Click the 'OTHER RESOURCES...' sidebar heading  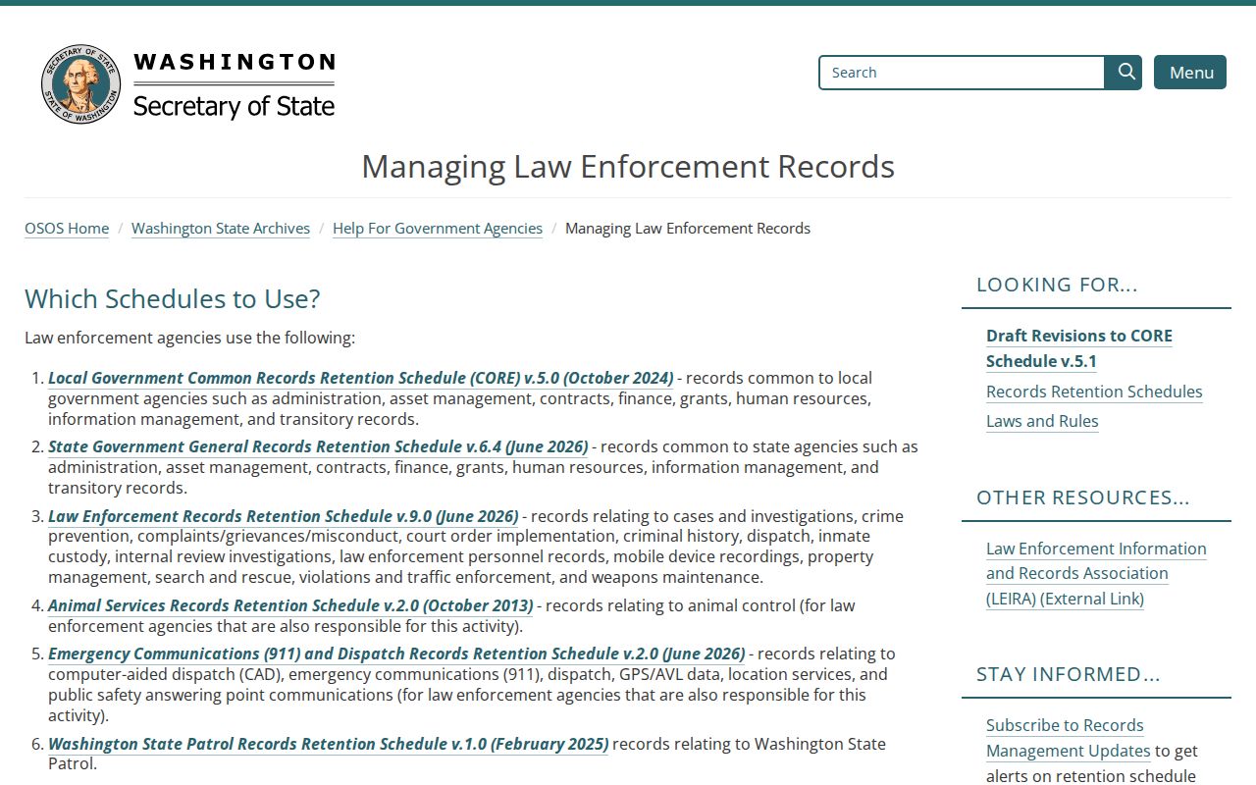[1082, 497]
